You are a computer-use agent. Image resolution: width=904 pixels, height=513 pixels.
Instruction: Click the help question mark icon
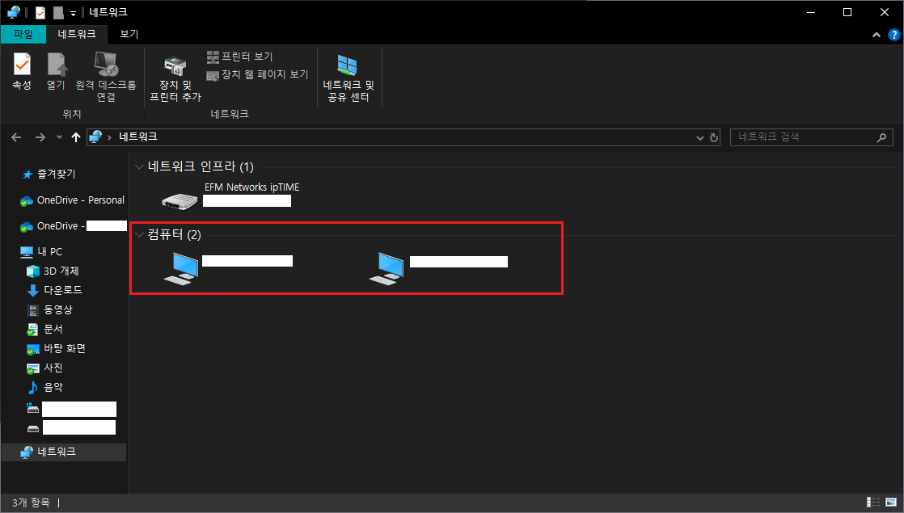point(893,35)
